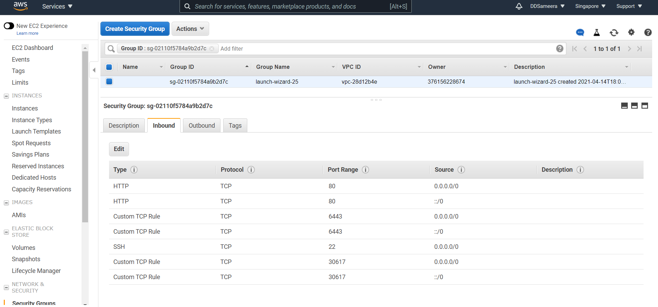This screenshot has width=658, height=307.
Task: Show info for Source column
Action: tap(461, 170)
